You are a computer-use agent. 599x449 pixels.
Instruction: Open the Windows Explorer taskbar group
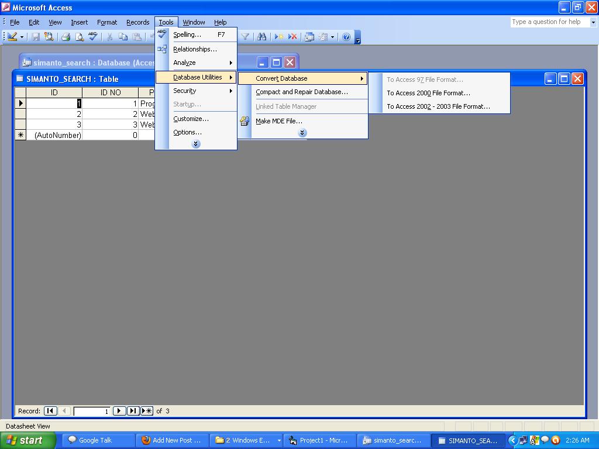click(246, 440)
